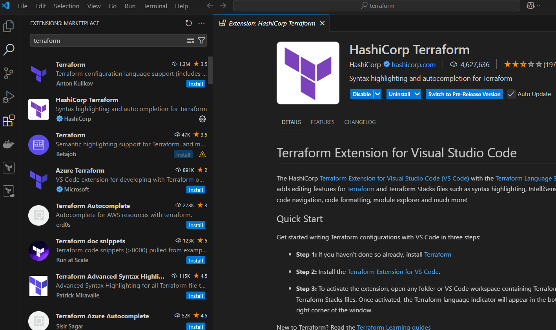This screenshot has height=330, width=556.
Task: Open Terraform Extension for VS Code link in Step 2
Action: pyautogui.click(x=393, y=272)
